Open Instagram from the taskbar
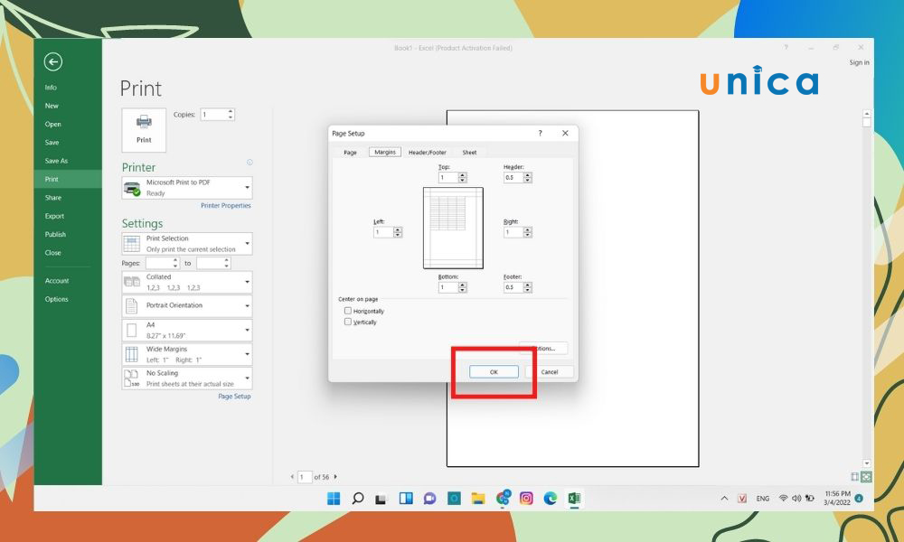 point(526,499)
